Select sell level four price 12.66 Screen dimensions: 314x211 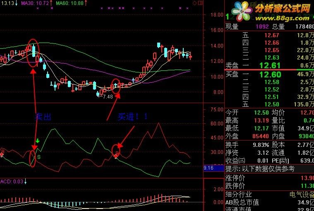[x=271, y=43]
